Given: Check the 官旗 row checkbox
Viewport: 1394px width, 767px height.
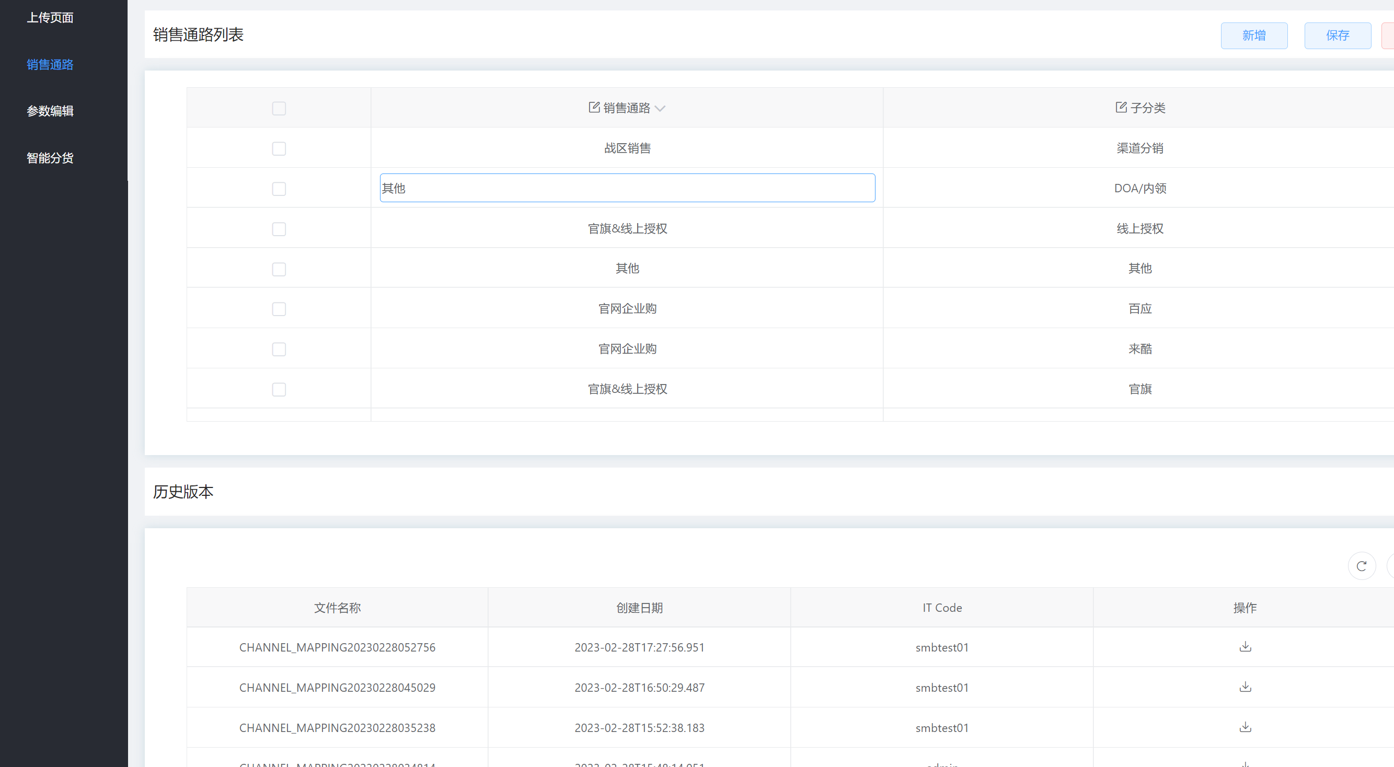Looking at the screenshot, I should [x=279, y=389].
